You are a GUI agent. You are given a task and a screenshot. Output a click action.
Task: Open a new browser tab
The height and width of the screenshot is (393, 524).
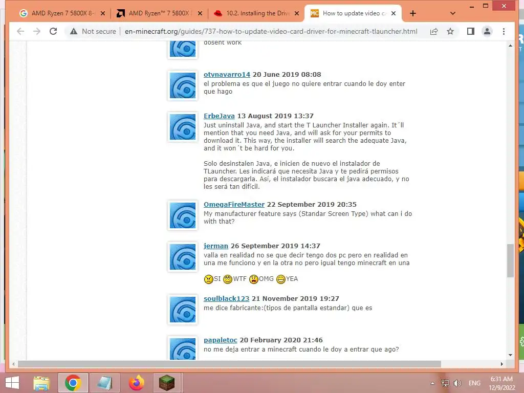413,13
